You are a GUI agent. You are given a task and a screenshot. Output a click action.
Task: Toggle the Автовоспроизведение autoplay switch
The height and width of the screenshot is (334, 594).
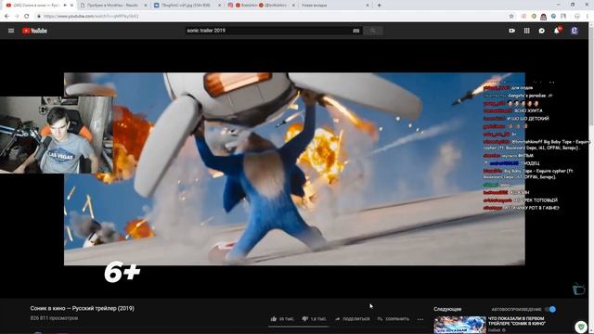pyautogui.click(x=550, y=309)
